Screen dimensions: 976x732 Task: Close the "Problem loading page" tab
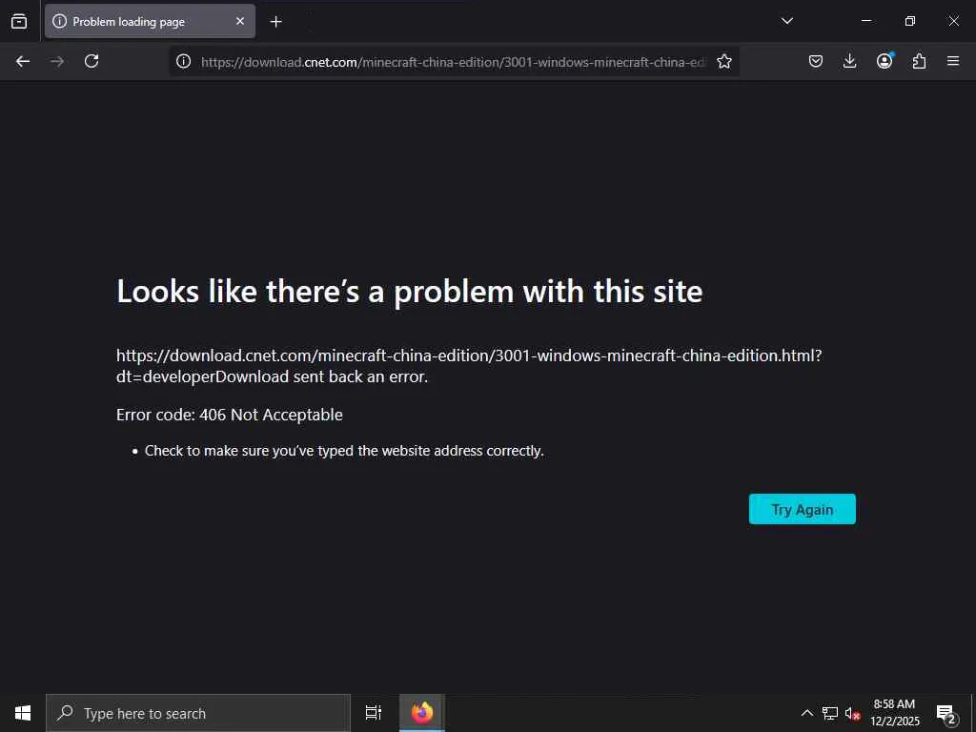point(240,21)
